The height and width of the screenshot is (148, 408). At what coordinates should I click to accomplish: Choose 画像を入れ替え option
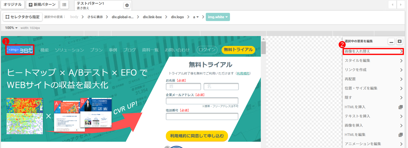373,51
